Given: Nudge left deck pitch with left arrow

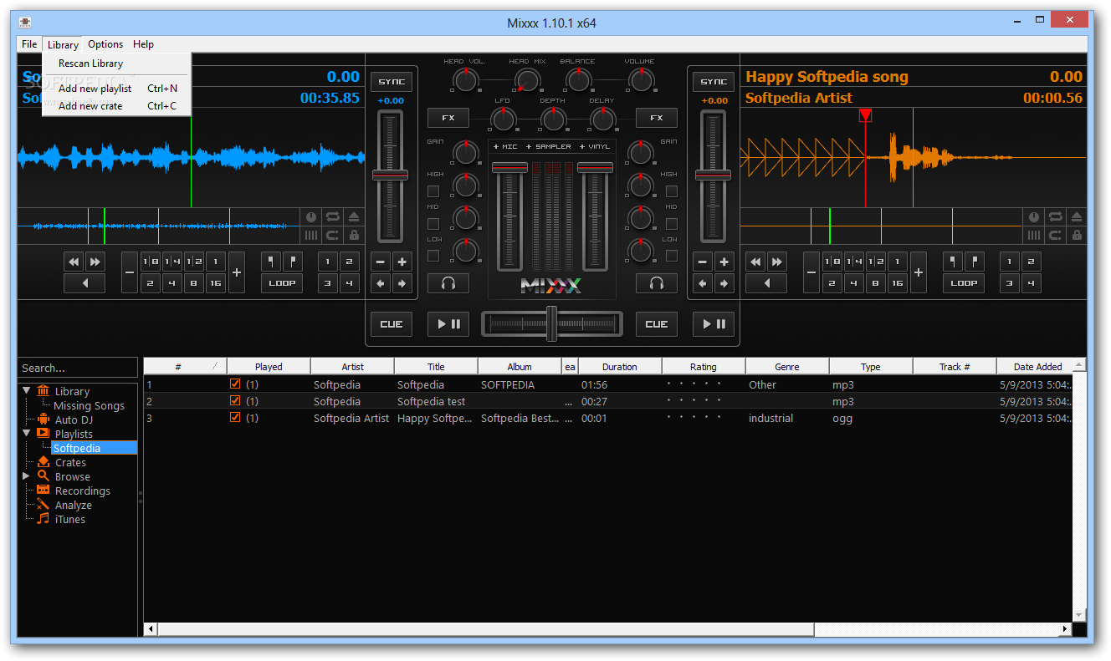Looking at the screenshot, I should click(x=381, y=284).
